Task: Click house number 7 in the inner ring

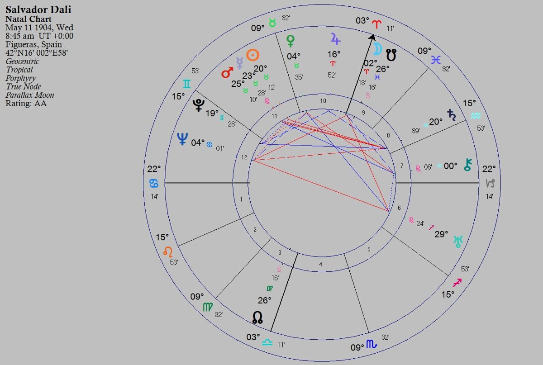Action: click(x=401, y=166)
